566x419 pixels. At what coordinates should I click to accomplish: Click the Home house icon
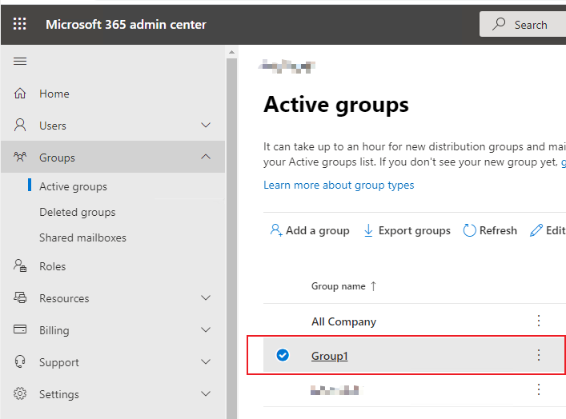pyautogui.click(x=20, y=94)
